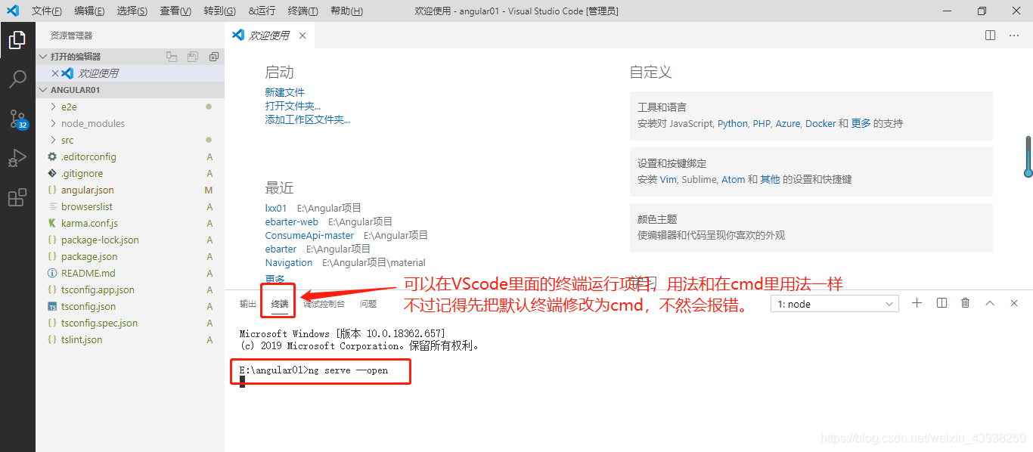Close 欢迎使用 in open editors list
This screenshot has height=452, width=1033.
(54, 73)
